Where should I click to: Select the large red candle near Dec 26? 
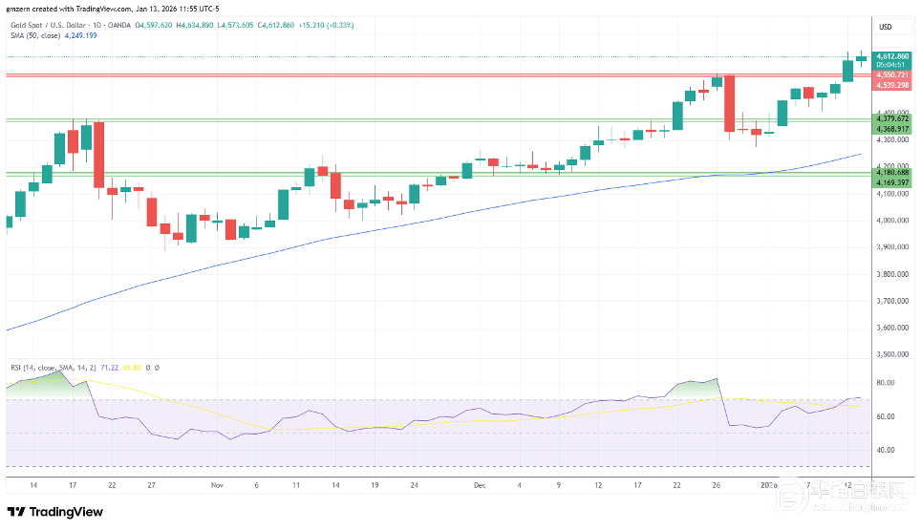pos(730,103)
